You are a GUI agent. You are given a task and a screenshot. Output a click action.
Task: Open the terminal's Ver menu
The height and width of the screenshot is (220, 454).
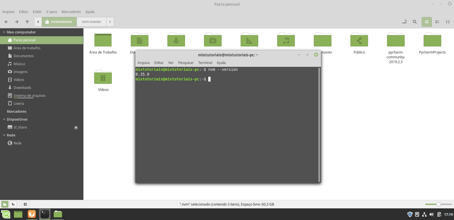point(171,63)
